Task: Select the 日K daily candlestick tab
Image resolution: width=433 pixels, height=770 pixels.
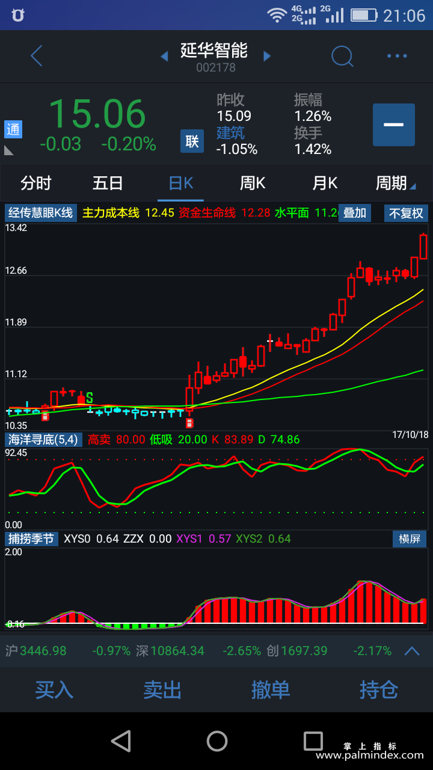Action: tap(180, 183)
